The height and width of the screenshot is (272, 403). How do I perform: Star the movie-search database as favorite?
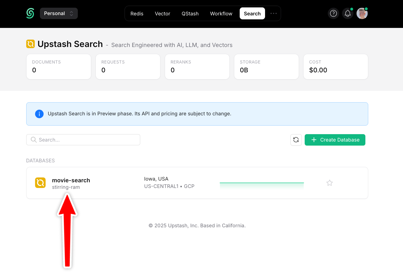[330, 183]
